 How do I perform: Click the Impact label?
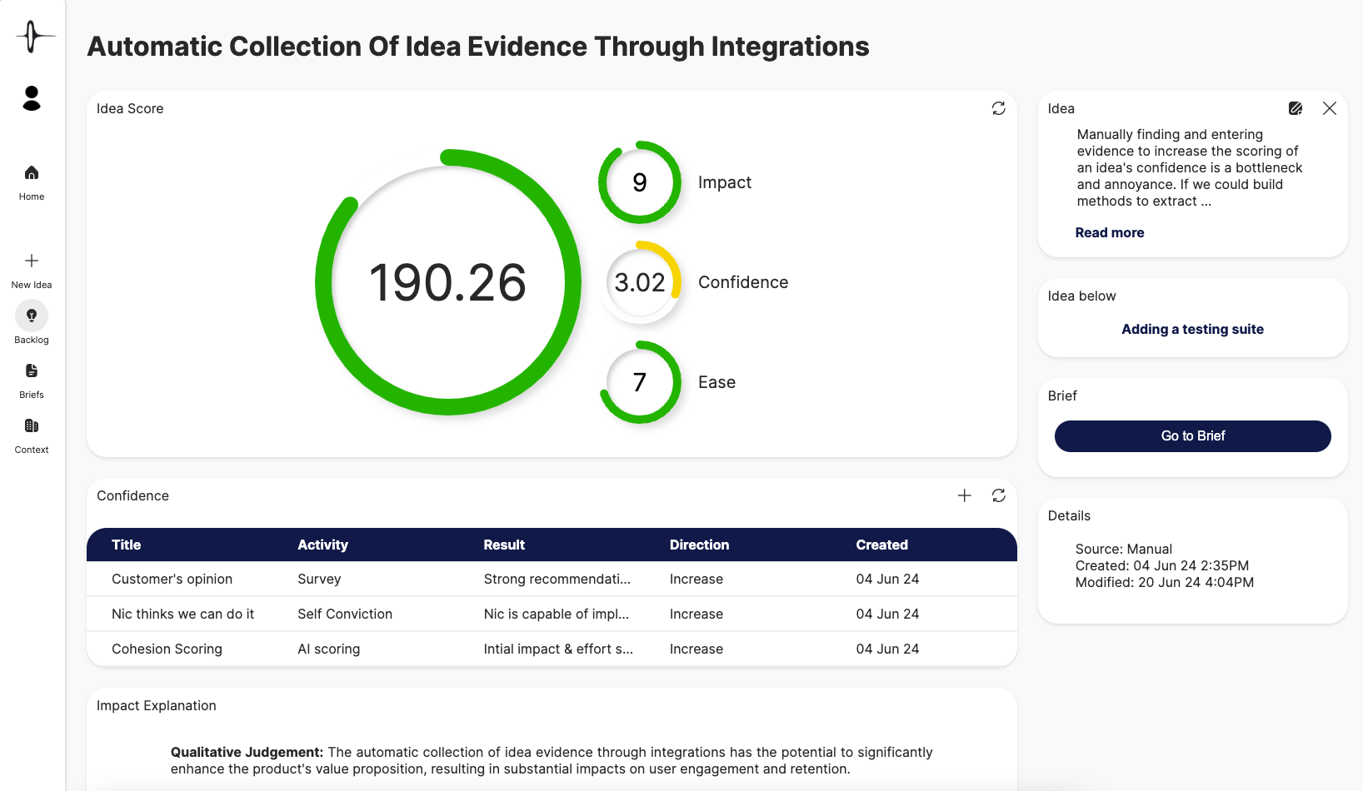tap(725, 182)
